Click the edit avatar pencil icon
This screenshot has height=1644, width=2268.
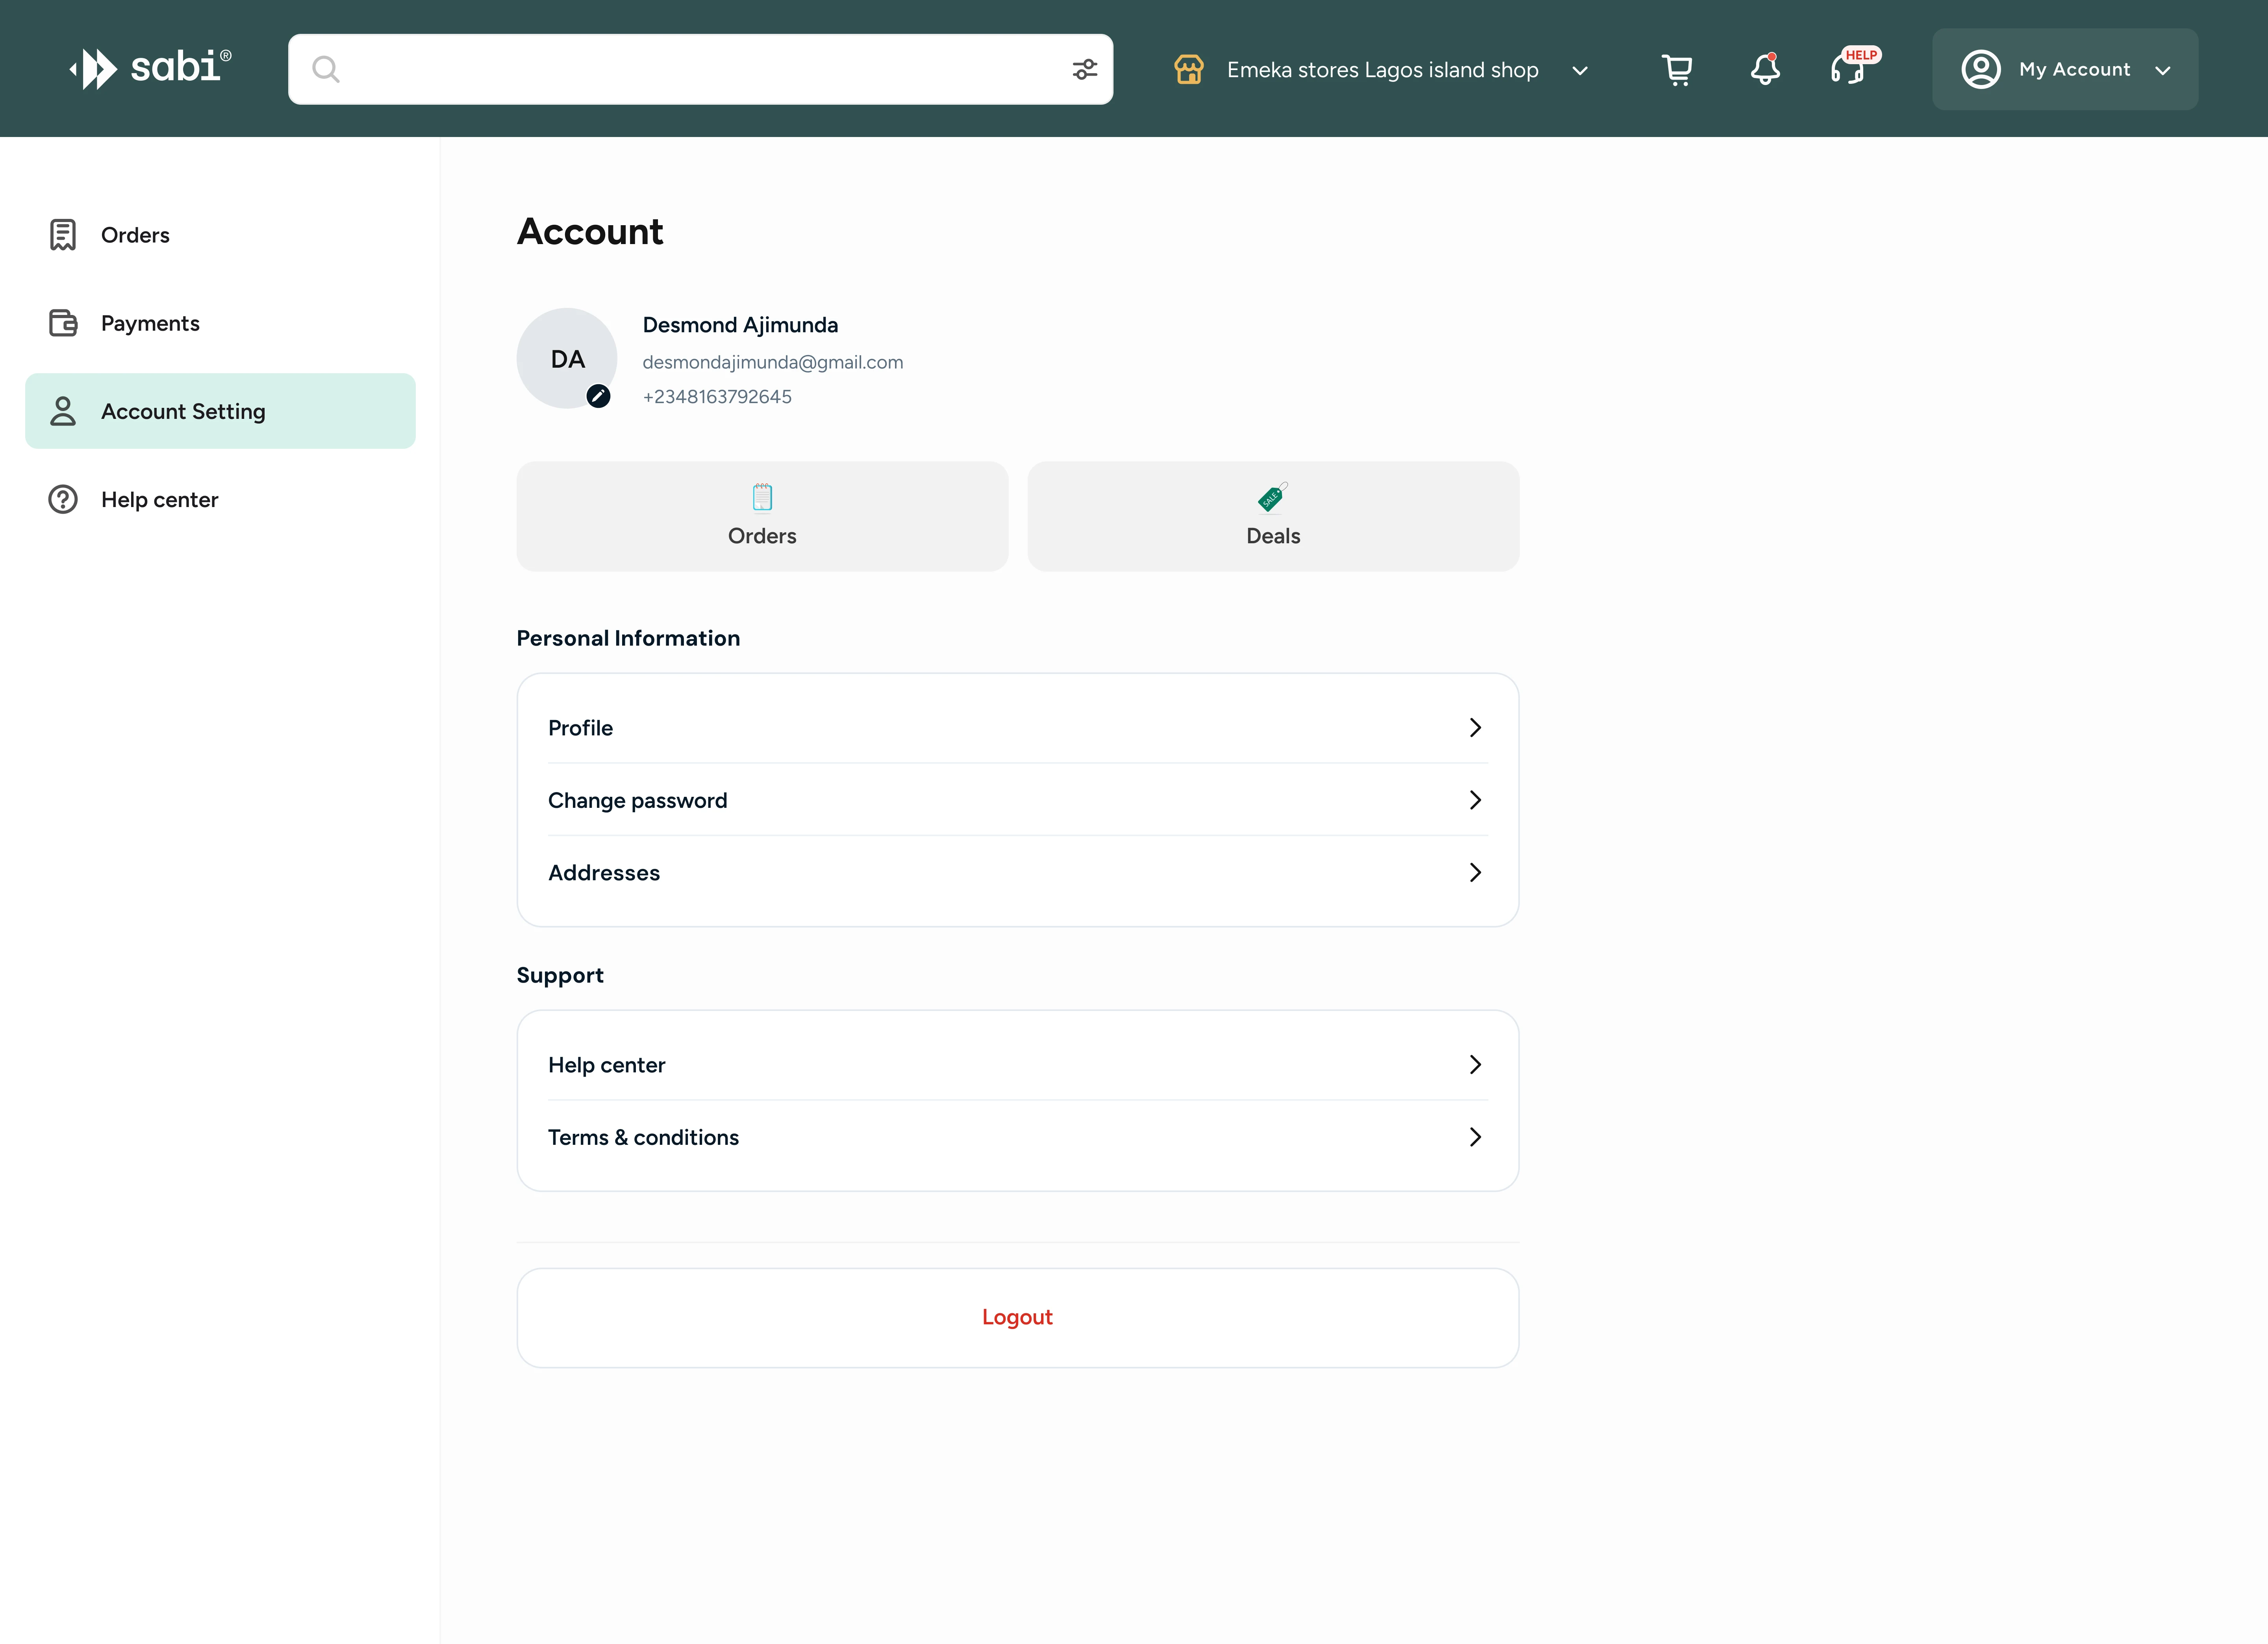click(598, 396)
